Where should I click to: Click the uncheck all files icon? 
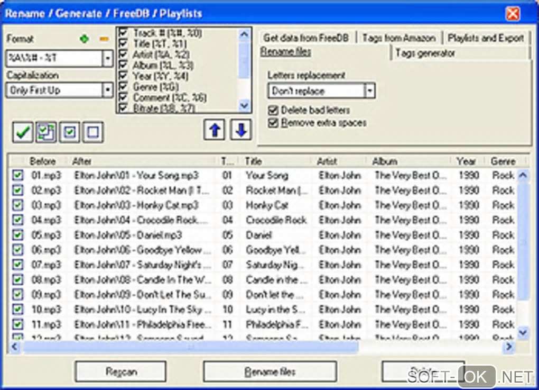[x=93, y=132]
